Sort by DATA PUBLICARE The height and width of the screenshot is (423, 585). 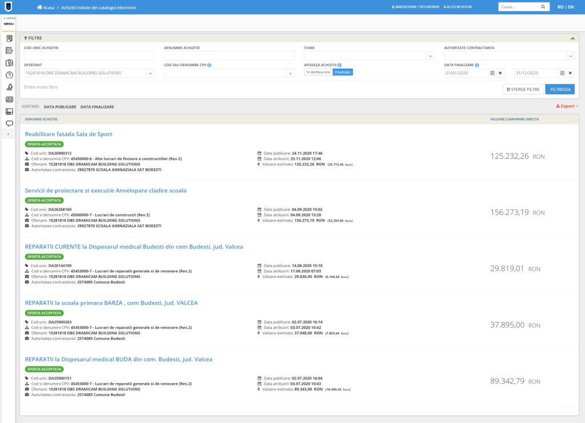60,107
